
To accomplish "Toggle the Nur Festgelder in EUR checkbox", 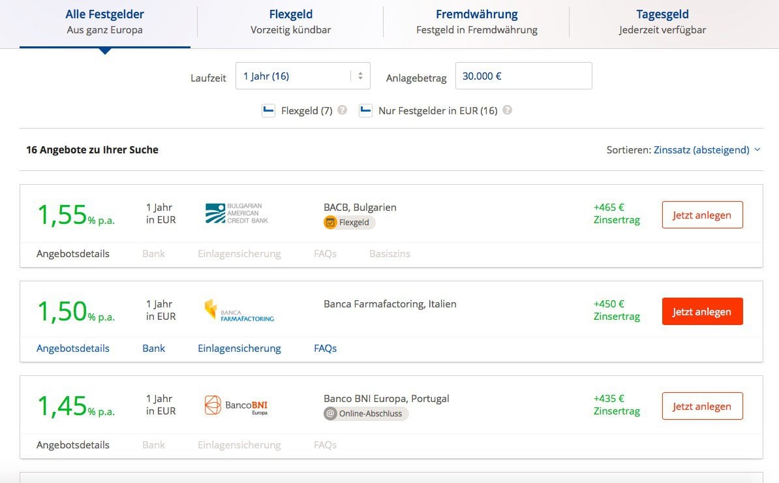I will [x=365, y=110].
